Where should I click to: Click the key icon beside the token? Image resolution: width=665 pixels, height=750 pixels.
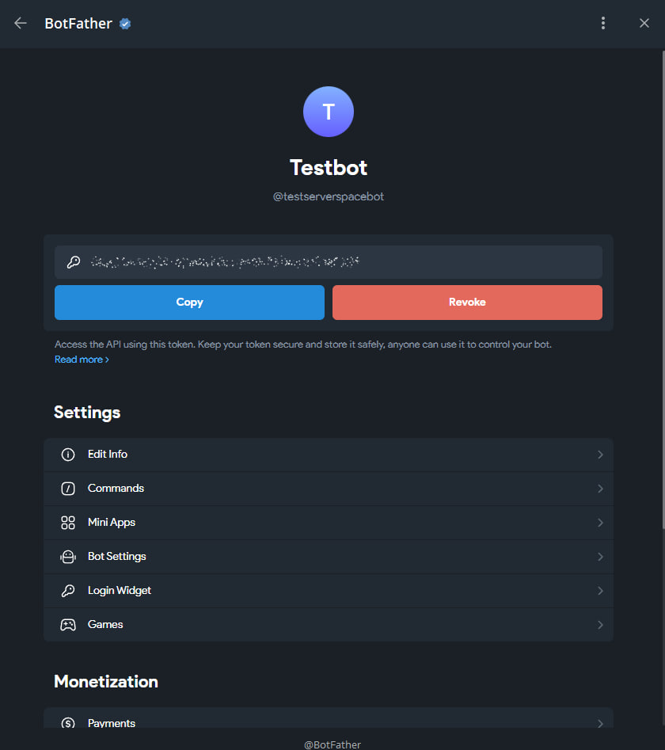74,262
